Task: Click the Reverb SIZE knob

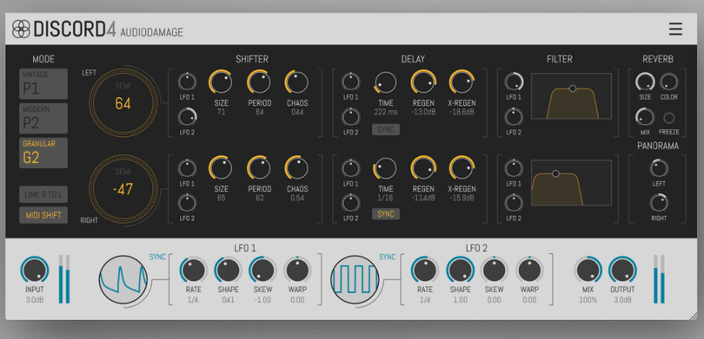Action: (x=645, y=82)
